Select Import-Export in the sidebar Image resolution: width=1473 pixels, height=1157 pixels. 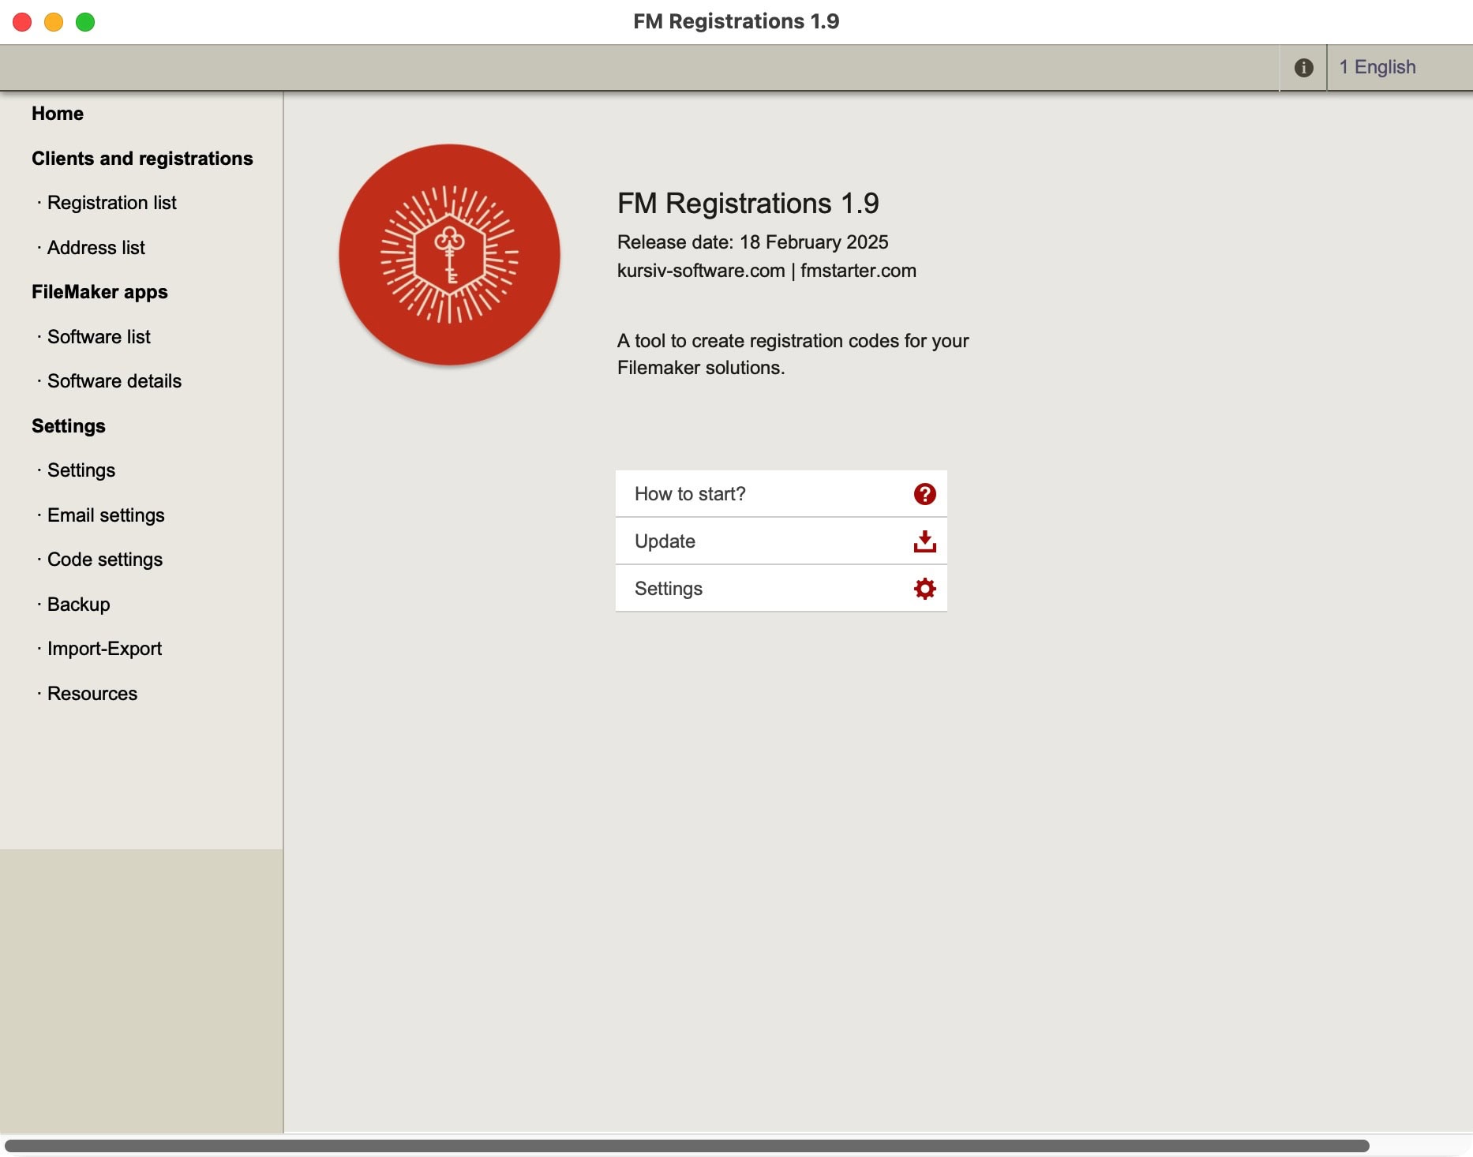(x=104, y=649)
